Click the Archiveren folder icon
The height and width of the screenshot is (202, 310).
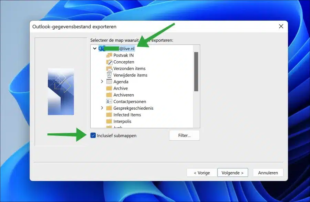tap(109, 95)
